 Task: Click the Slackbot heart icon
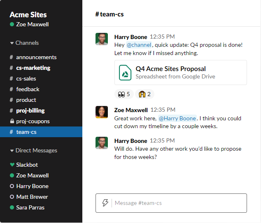[12, 165]
